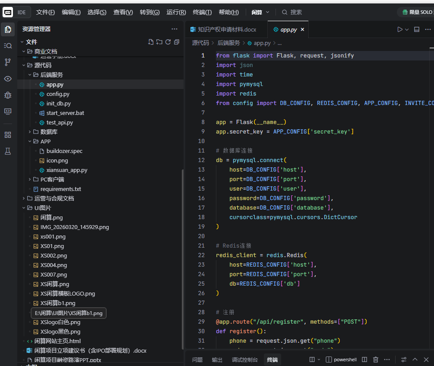Click the New File icon in explorer header
The width and height of the screenshot is (434, 366).
[151, 42]
